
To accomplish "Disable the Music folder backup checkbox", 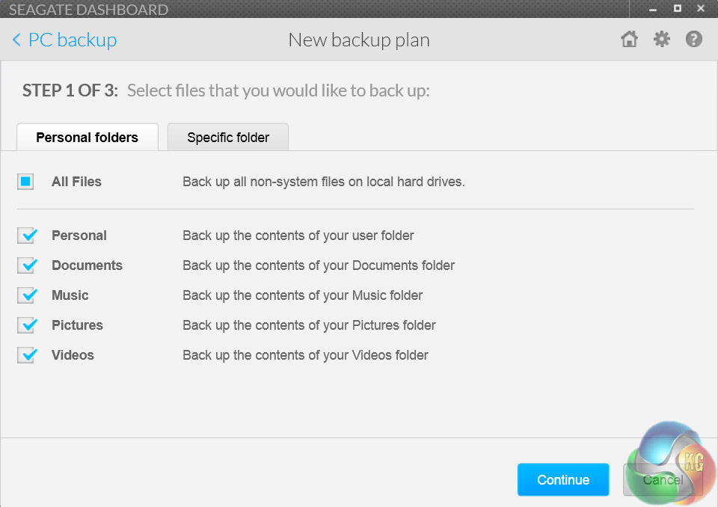I will pos(26,295).
